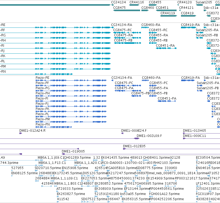Click the DME1-012A24.R clone label
Viewport: 220px width, 203px height.
pos(32,131)
